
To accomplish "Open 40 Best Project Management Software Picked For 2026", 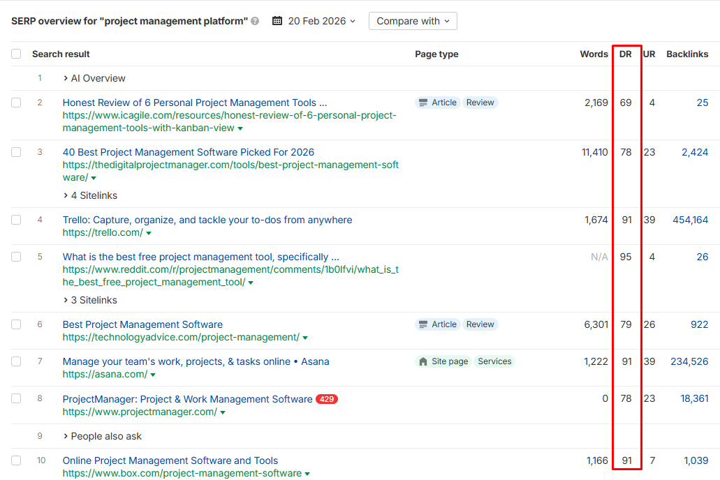I will (x=189, y=152).
